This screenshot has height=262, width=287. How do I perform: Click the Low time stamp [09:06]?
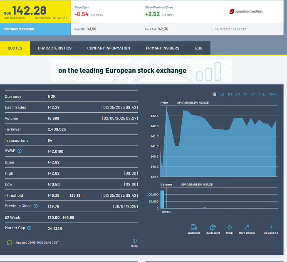pyautogui.click(x=131, y=184)
